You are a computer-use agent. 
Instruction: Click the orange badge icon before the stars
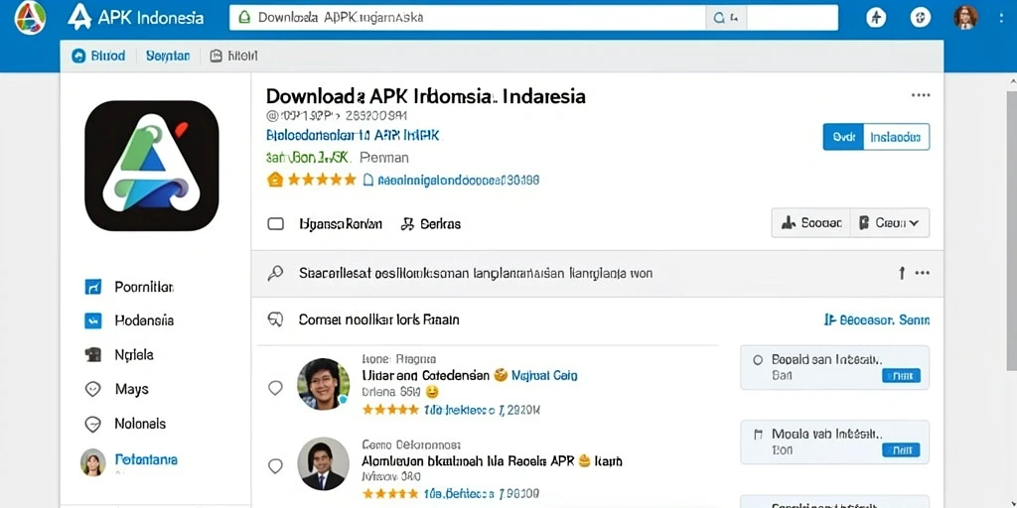tap(274, 180)
